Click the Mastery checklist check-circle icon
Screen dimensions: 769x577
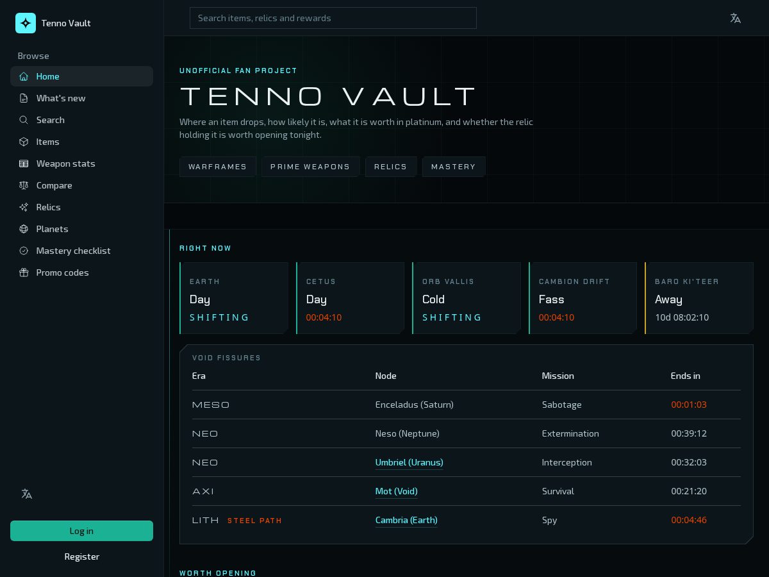[24, 251]
